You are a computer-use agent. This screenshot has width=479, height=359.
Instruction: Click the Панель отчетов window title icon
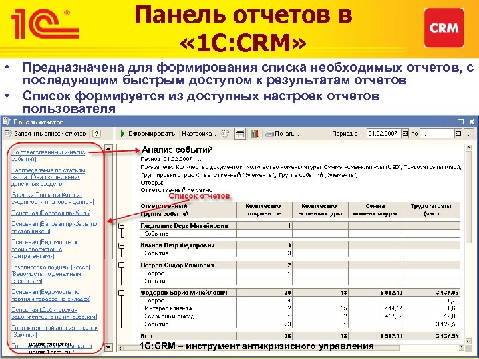click(x=7, y=122)
